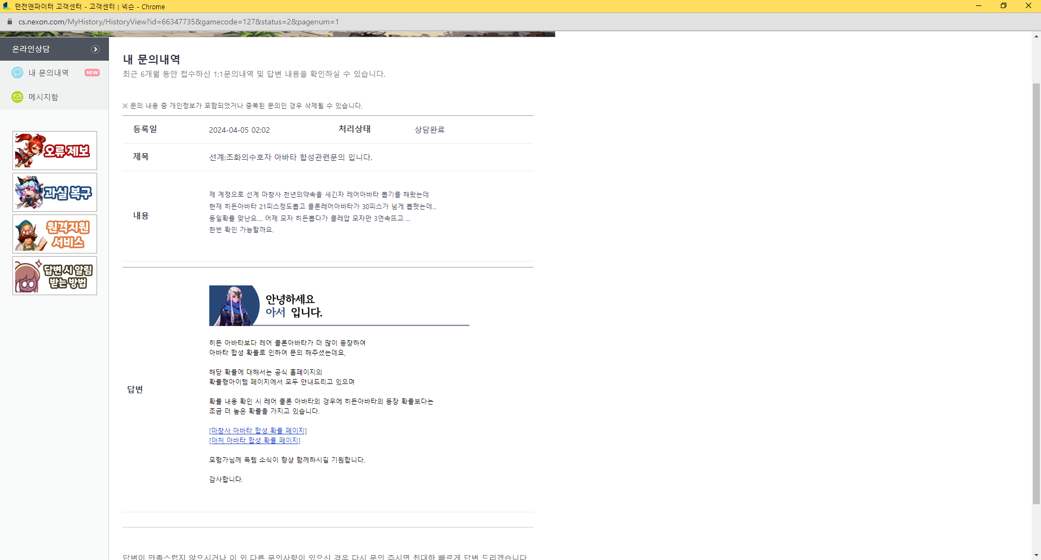Click the vertical scrollbar thumb
The image size is (1041, 560).
click(1036, 292)
